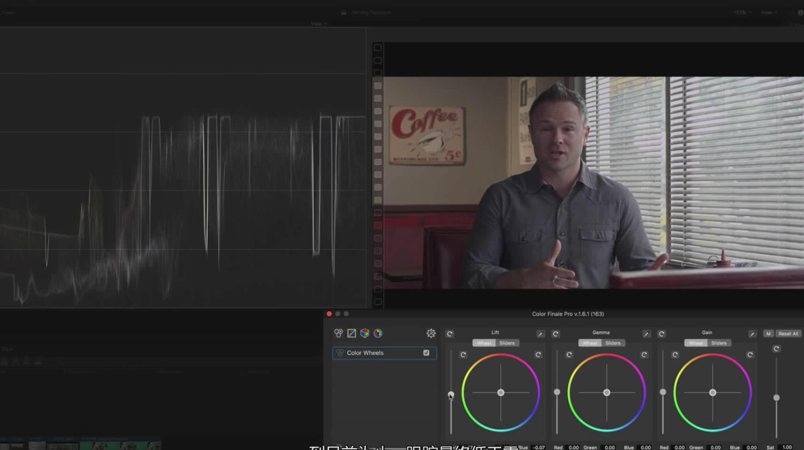Switch Gain to Sliders mode
Screen dimensions: 804x450
[719, 343]
